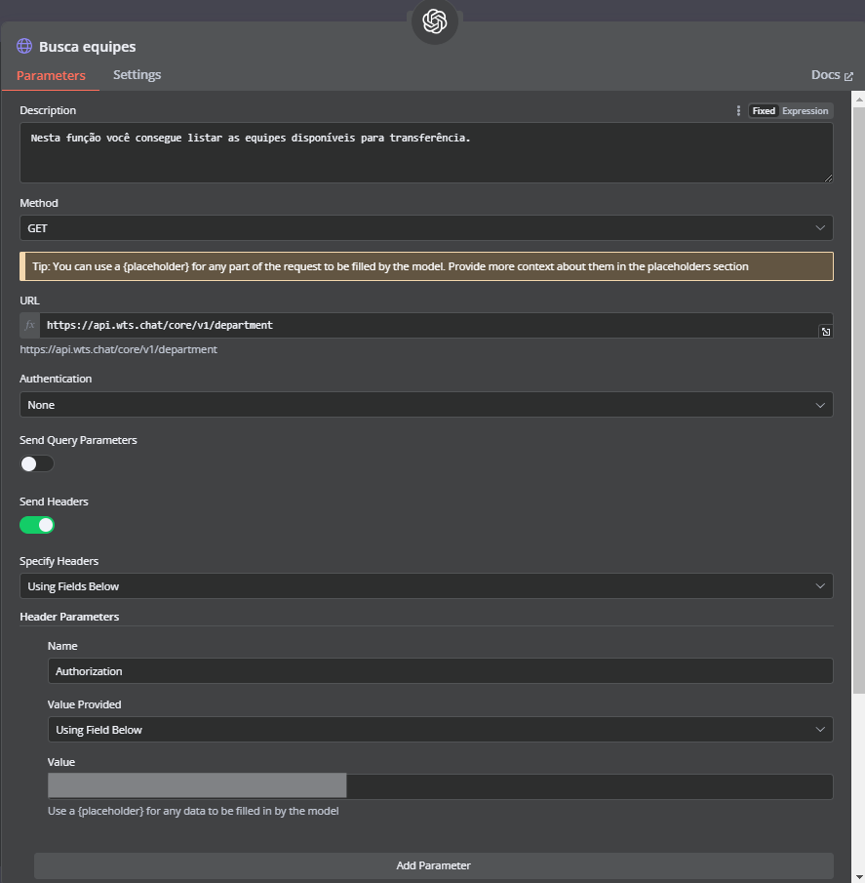This screenshot has height=883, width=865.
Task: Open the Specify Headers dropdown
Action: click(x=426, y=585)
